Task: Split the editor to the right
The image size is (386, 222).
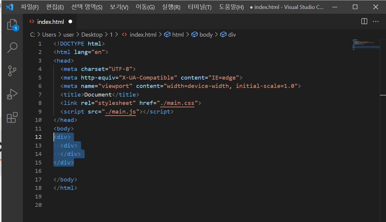Action: pyautogui.click(x=364, y=21)
